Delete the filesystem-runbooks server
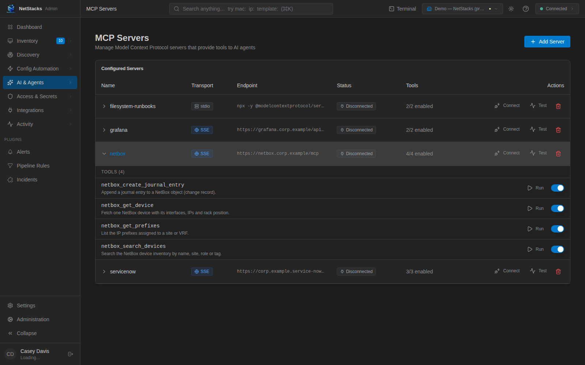This screenshot has height=365, width=585. [558, 106]
